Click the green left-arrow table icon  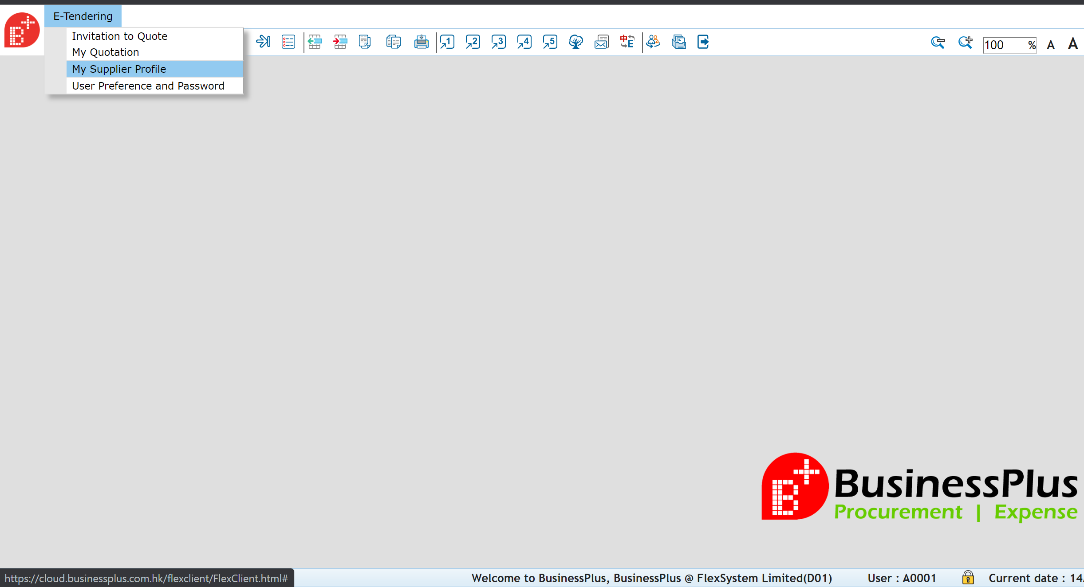click(x=315, y=42)
